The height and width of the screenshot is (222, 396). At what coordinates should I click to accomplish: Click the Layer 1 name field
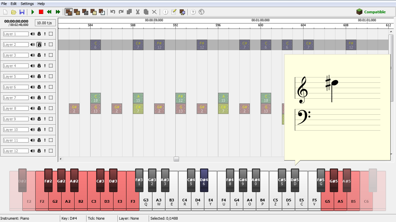16,34
